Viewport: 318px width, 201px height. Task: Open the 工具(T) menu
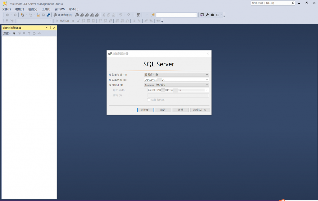pyautogui.click(x=46, y=9)
